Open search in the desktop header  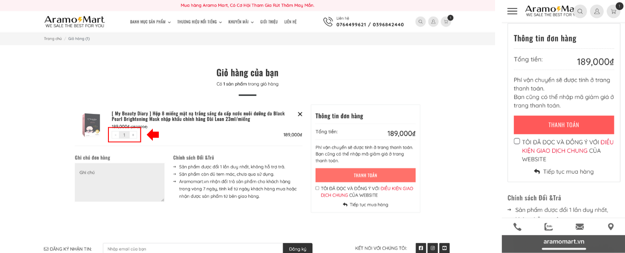click(420, 21)
